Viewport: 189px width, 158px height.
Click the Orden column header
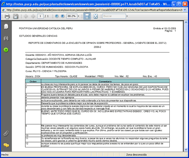(33, 81)
